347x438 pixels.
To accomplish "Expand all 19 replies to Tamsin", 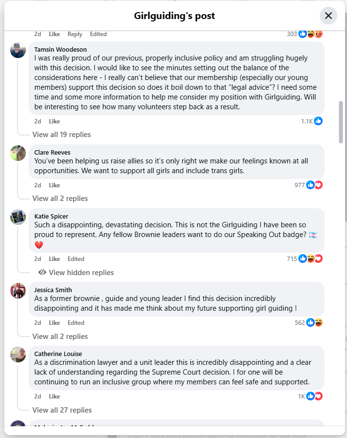I will (x=61, y=135).
